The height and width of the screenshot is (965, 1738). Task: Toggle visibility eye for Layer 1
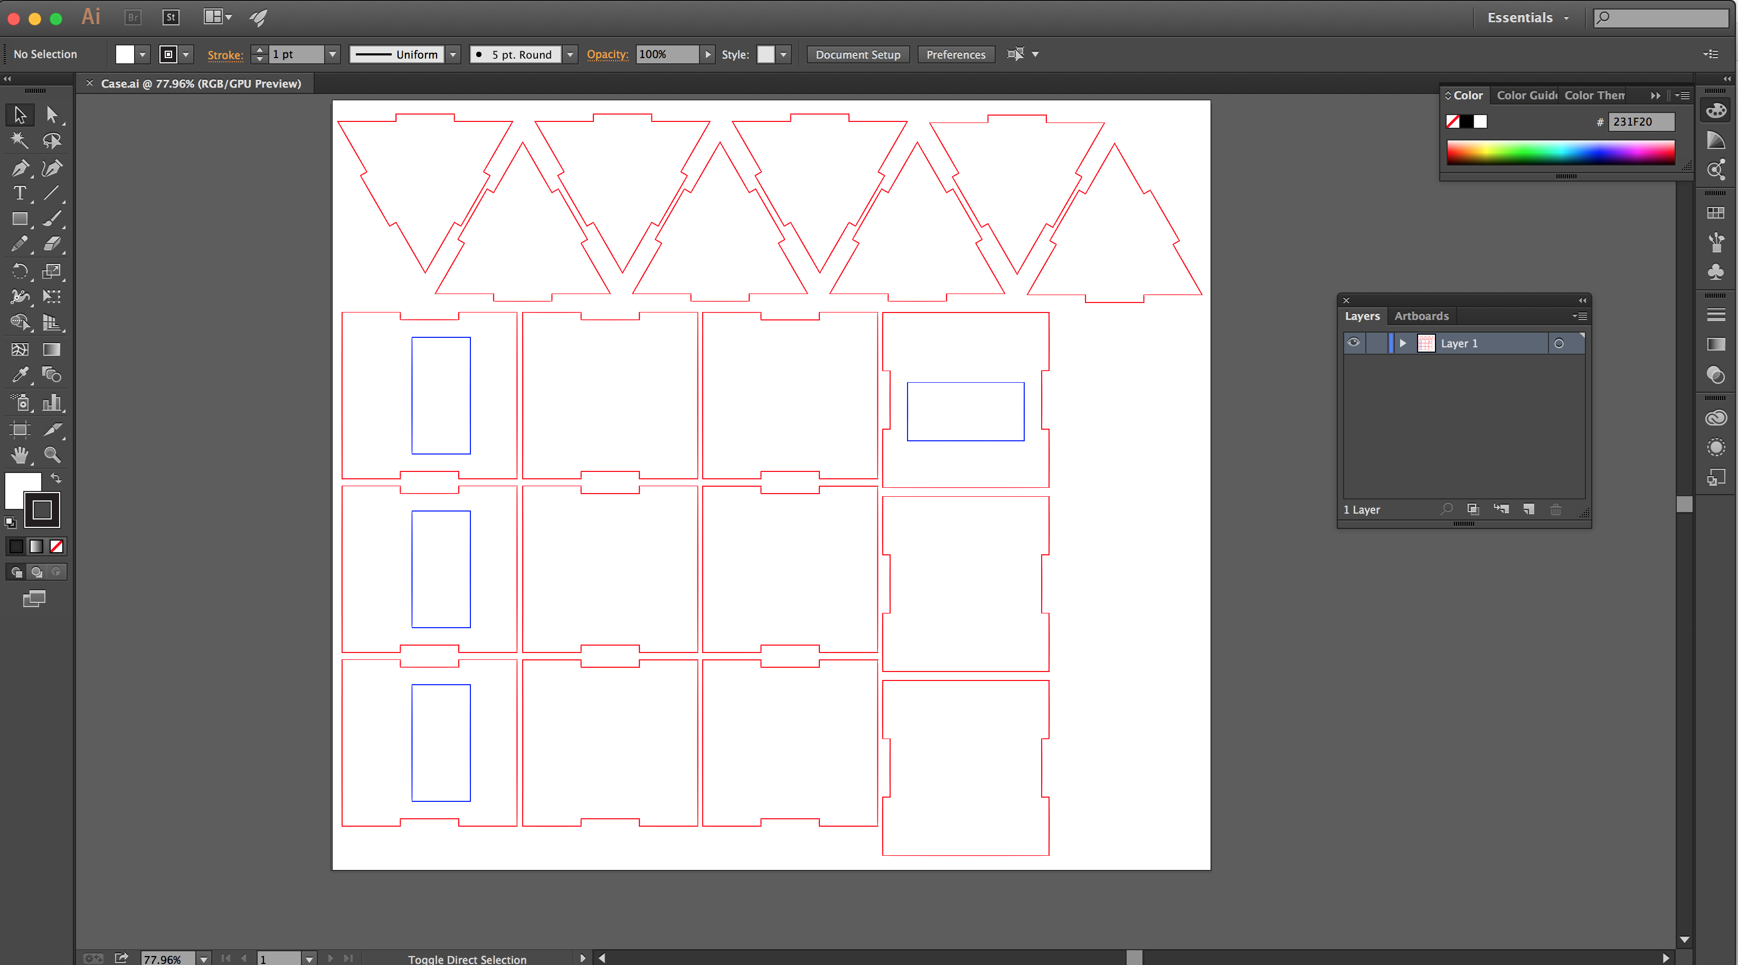pyautogui.click(x=1354, y=343)
